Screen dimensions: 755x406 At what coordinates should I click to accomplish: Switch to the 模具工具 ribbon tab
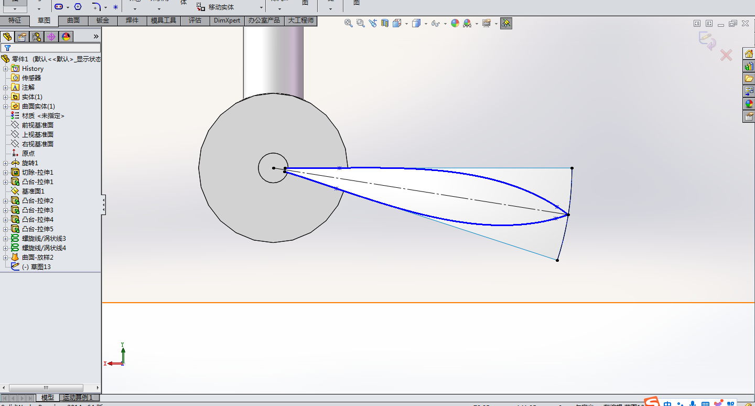point(164,20)
